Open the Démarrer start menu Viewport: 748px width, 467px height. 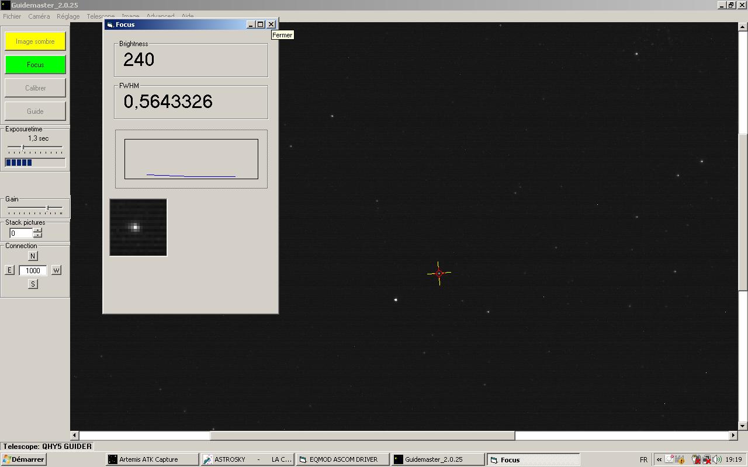point(23,459)
